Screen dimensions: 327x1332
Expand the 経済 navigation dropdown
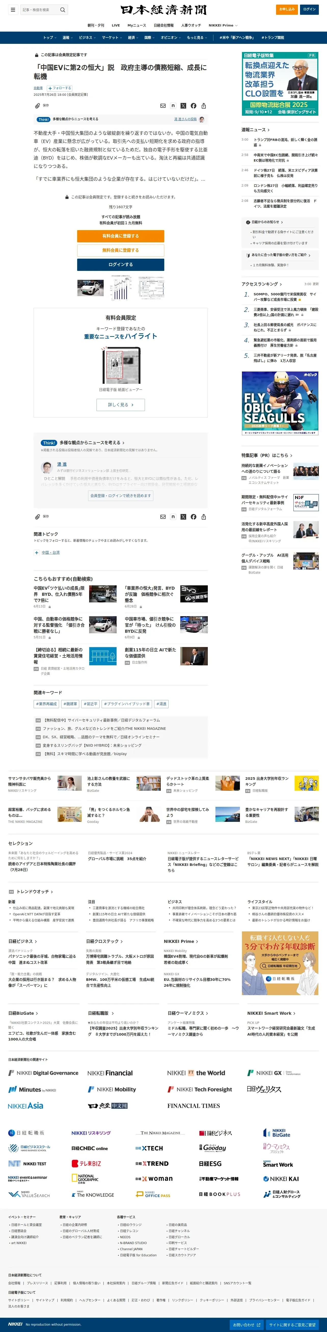point(133,38)
